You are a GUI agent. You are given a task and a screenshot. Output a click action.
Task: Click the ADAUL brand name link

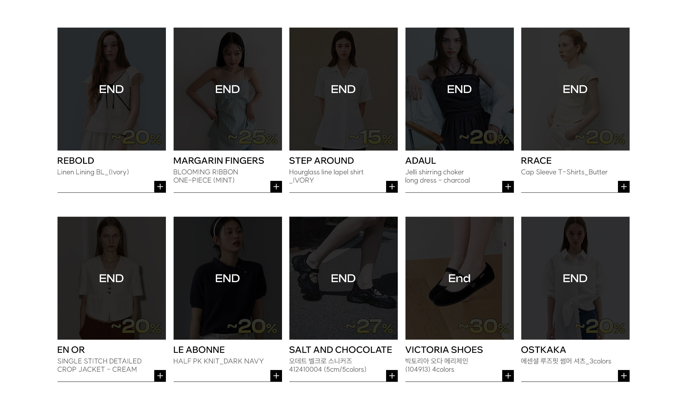420,161
